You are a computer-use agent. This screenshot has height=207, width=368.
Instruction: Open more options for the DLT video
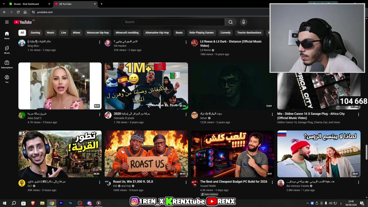tap(100, 182)
